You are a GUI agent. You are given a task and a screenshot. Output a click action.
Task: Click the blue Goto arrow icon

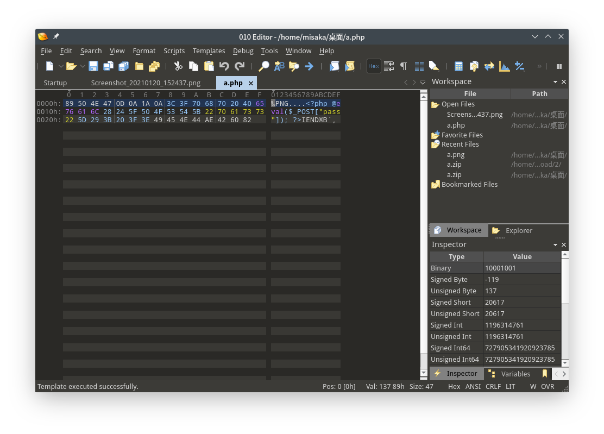coord(309,66)
